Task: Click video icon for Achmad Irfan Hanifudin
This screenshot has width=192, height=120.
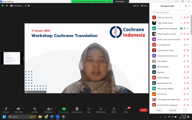Action: (188, 56)
